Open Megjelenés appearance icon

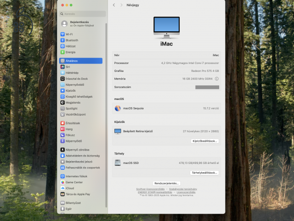[x=62, y=103]
